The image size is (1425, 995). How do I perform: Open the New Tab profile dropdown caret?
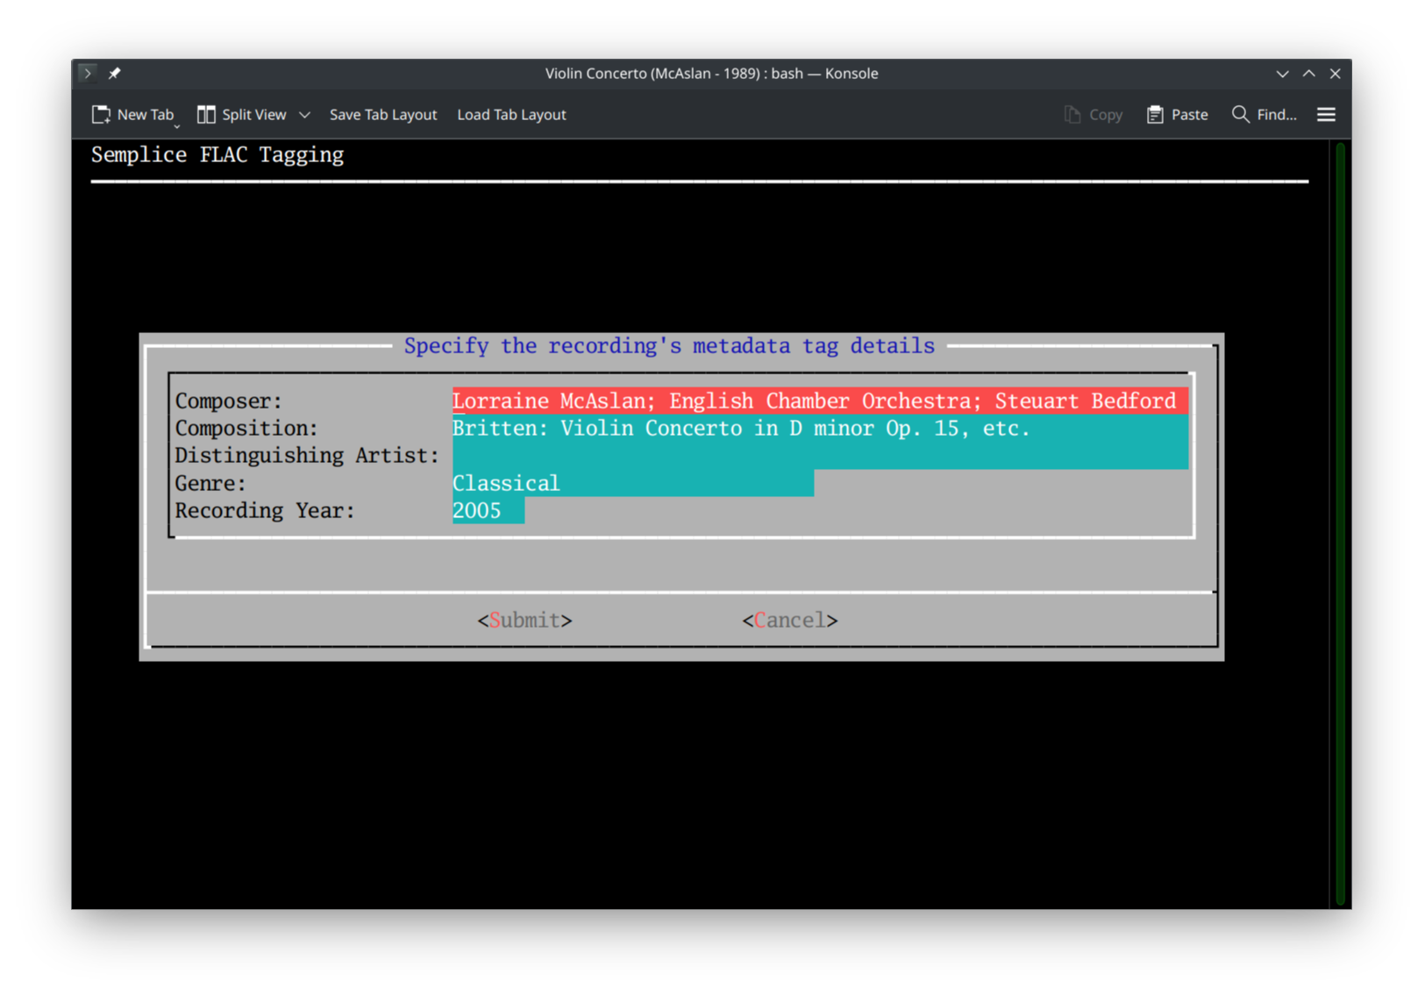click(x=175, y=125)
